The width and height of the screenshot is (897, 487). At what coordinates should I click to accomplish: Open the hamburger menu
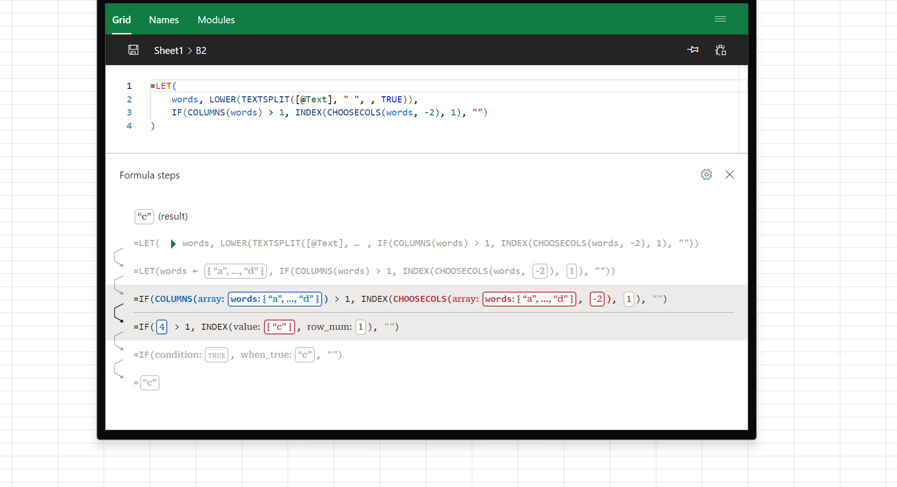coord(720,19)
